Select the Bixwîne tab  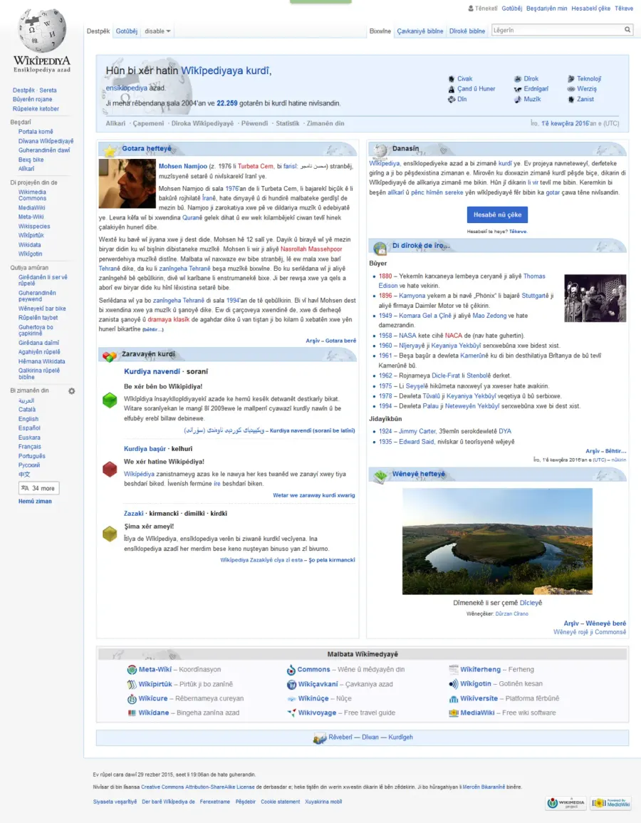coord(380,31)
